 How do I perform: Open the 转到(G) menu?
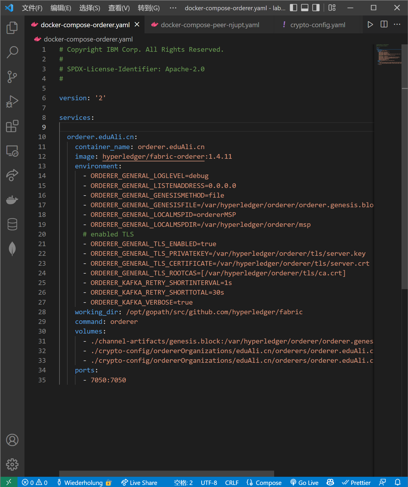click(x=149, y=8)
